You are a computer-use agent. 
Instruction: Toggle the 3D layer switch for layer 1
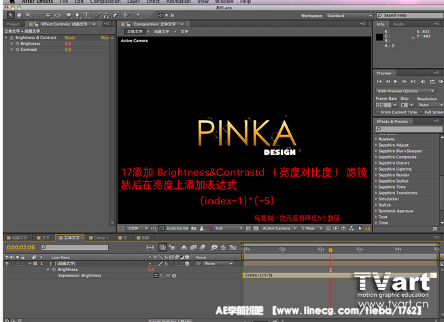pyautogui.click(x=187, y=264)
